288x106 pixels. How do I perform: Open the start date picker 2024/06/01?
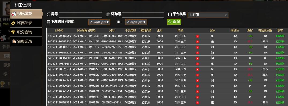coord(99,22)
